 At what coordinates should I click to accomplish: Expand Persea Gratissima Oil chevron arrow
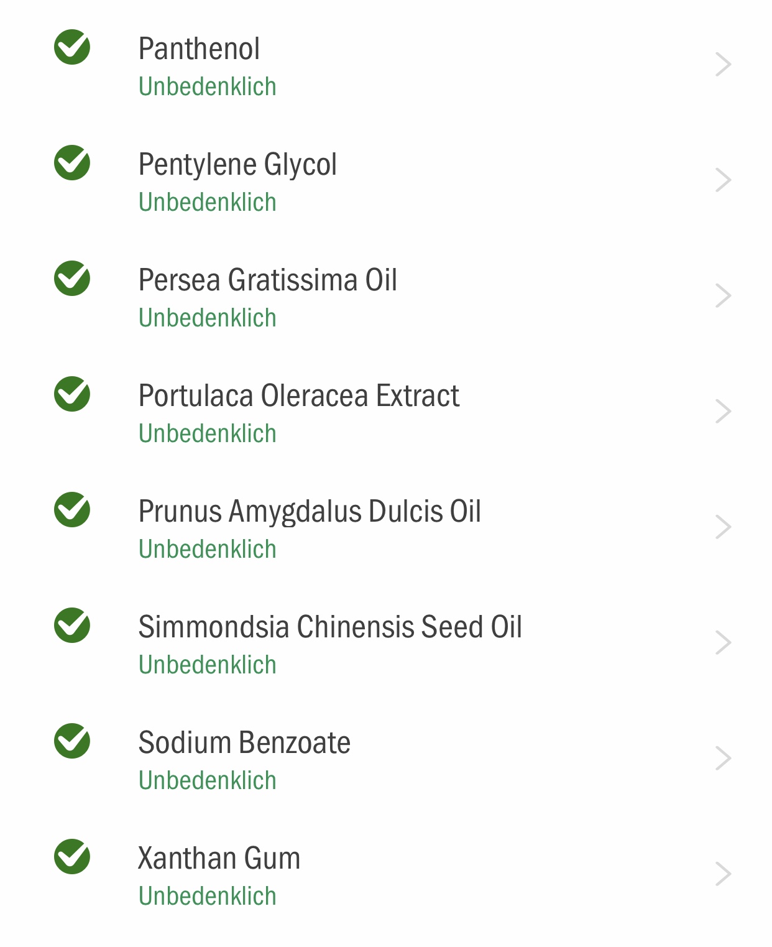(723, 296)
